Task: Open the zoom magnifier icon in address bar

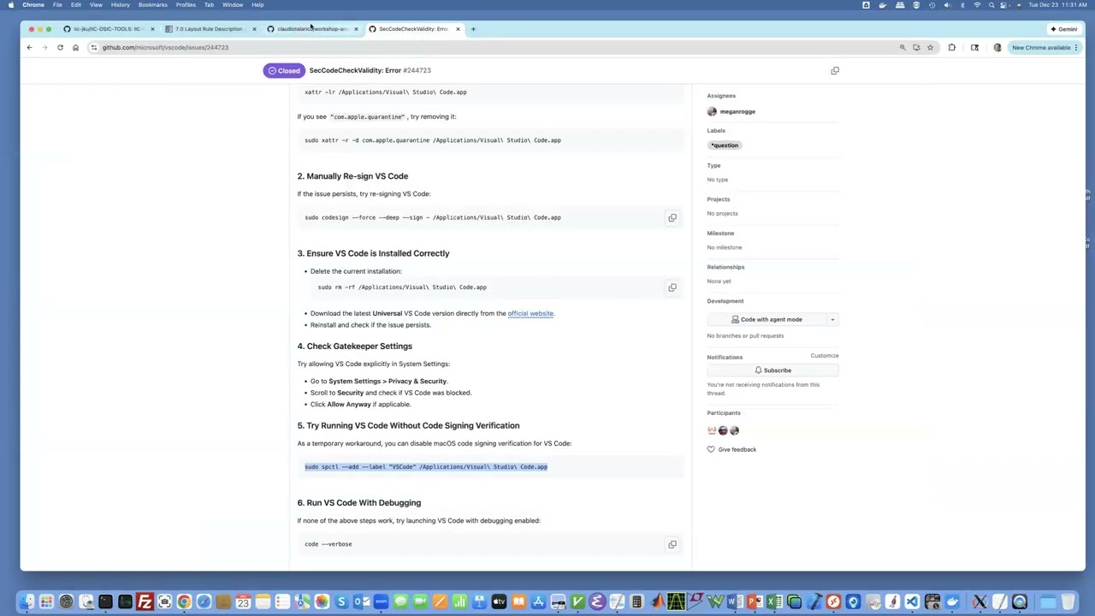Action: tap(903, 47)
